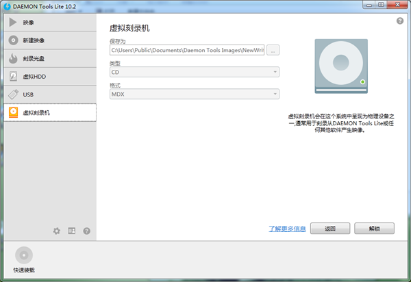
Task: Click the license/account card icon
Action: 72,231
